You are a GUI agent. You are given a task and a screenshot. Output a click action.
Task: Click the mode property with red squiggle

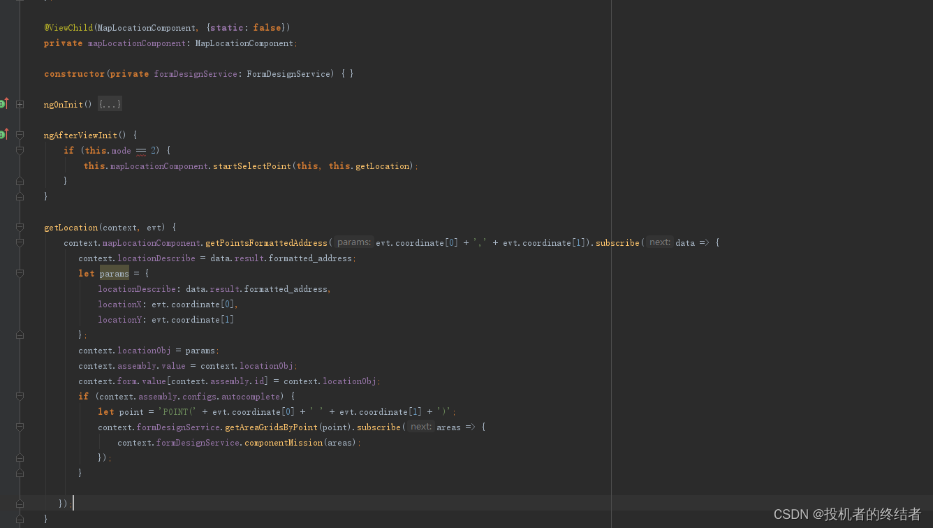(x=122, y=150)
